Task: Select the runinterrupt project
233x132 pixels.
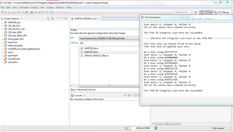Action: 14,59
